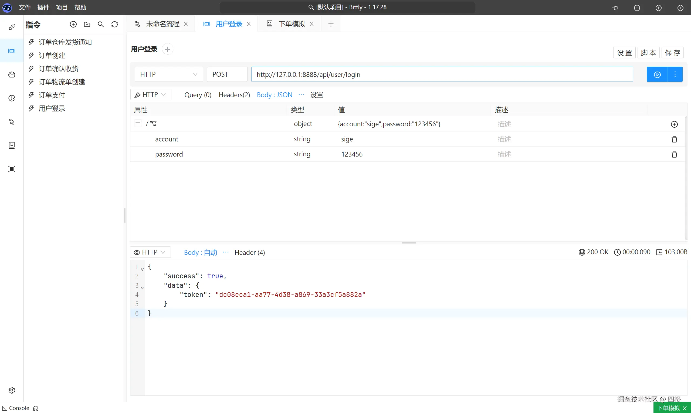This screenshot has width=691, height=413.
Task: Open settings gear in left sidebar
Action: [12, 390]
